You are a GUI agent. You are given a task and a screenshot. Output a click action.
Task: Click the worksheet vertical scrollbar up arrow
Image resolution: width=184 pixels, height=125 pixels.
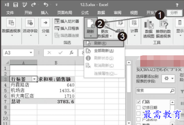pos(129,63)
